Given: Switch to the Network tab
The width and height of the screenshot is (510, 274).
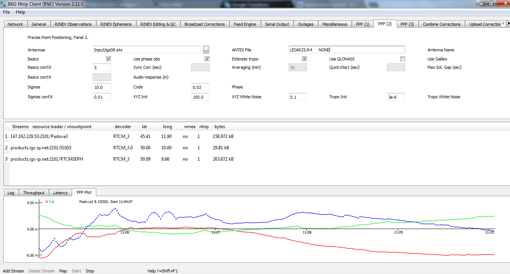Looking at the screenshot, I should click(15, 24).
